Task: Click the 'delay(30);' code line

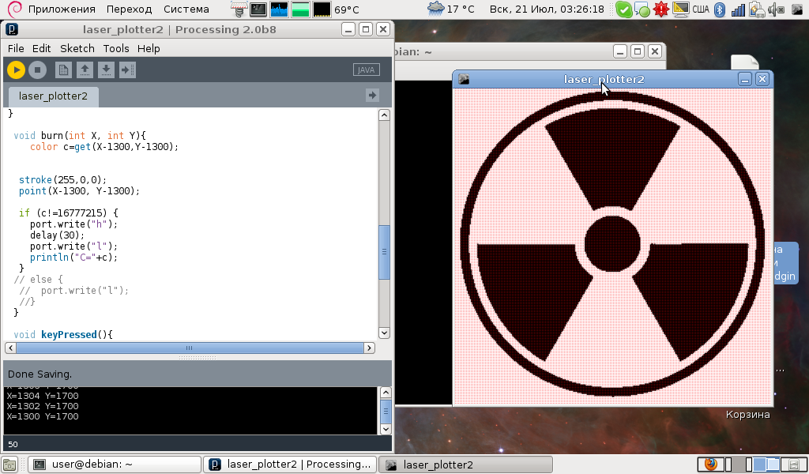Action: [57, 235]
